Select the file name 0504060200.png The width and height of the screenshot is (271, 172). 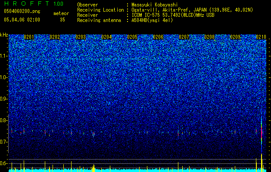(22, 12)
